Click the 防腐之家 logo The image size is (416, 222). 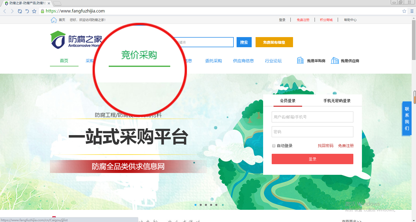[x=76, y=40]
